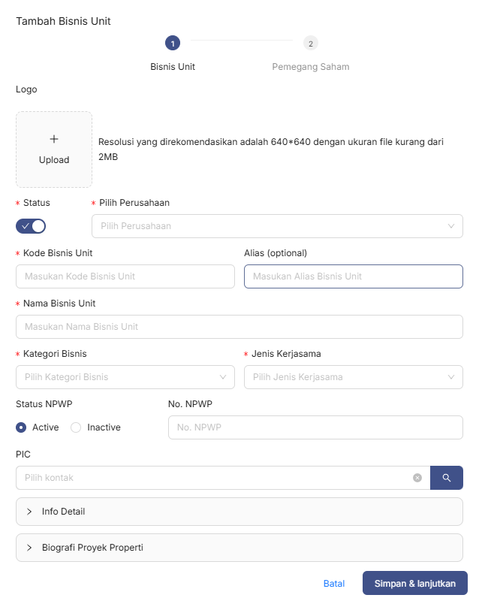This screenshot has width=482, height=607.
Task: Click step 2 Pemegang Saham circle
Action: [311, 44]
